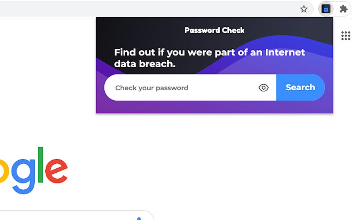The width and height of the screenshot is (353, 220).
Task: Toggle password visibility with the eye icon
Action: (263, 88)
